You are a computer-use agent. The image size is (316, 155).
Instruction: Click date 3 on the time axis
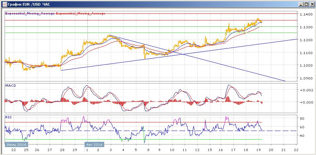111,150
